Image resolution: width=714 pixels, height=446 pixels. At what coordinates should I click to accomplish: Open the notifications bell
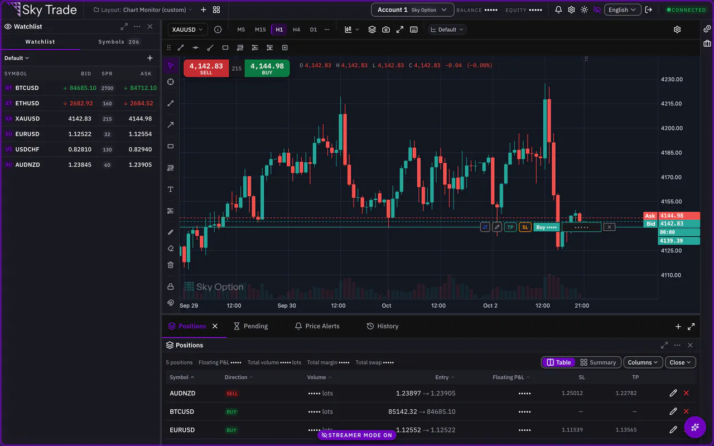(558, 10)
